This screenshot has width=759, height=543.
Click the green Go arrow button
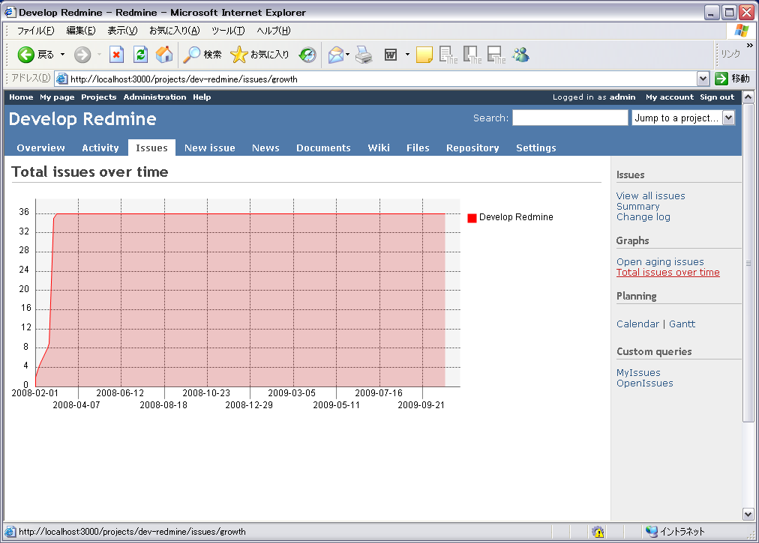[721, 79]
